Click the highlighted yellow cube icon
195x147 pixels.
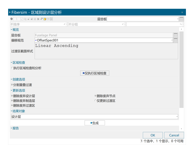coord(45,19)
